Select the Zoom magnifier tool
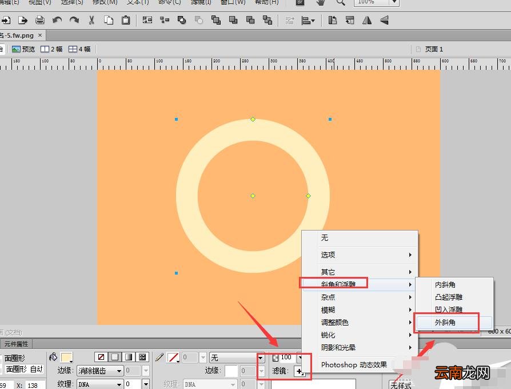511x389 pixels. [x=341, y=2]
